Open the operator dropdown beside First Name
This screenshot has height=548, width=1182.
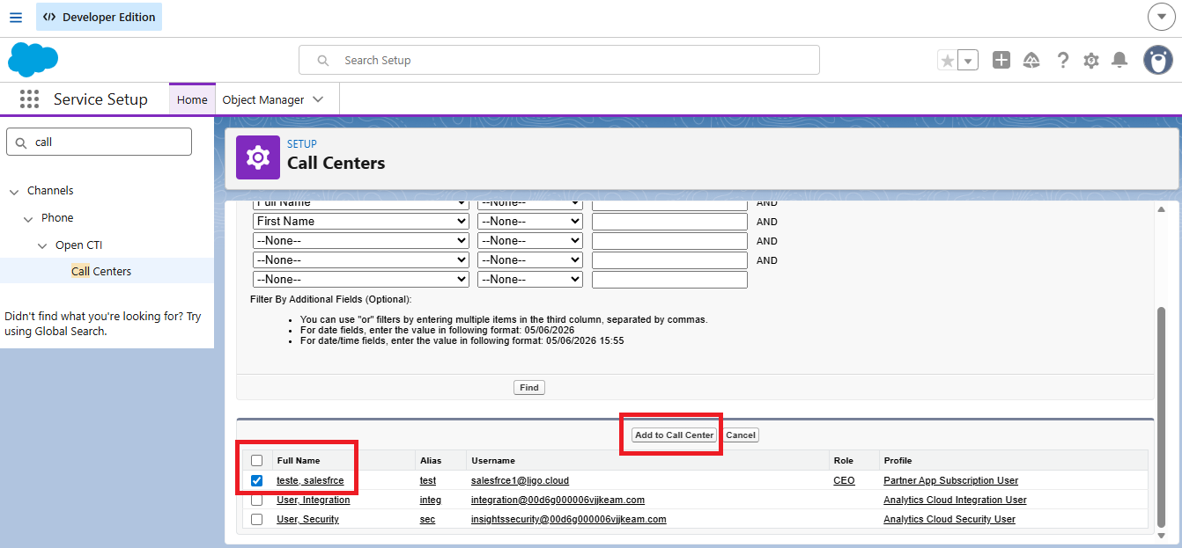pyautogui.click(x=530, y=221)
